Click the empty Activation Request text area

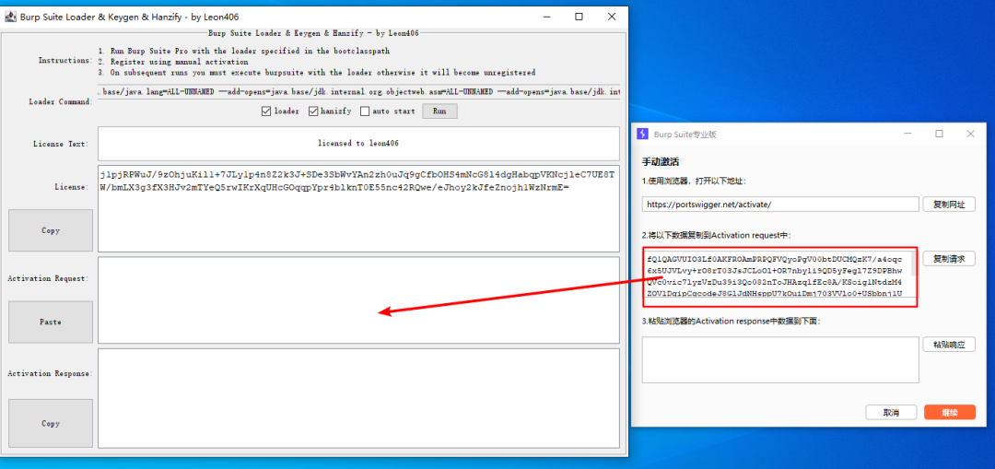coord(358,300)
